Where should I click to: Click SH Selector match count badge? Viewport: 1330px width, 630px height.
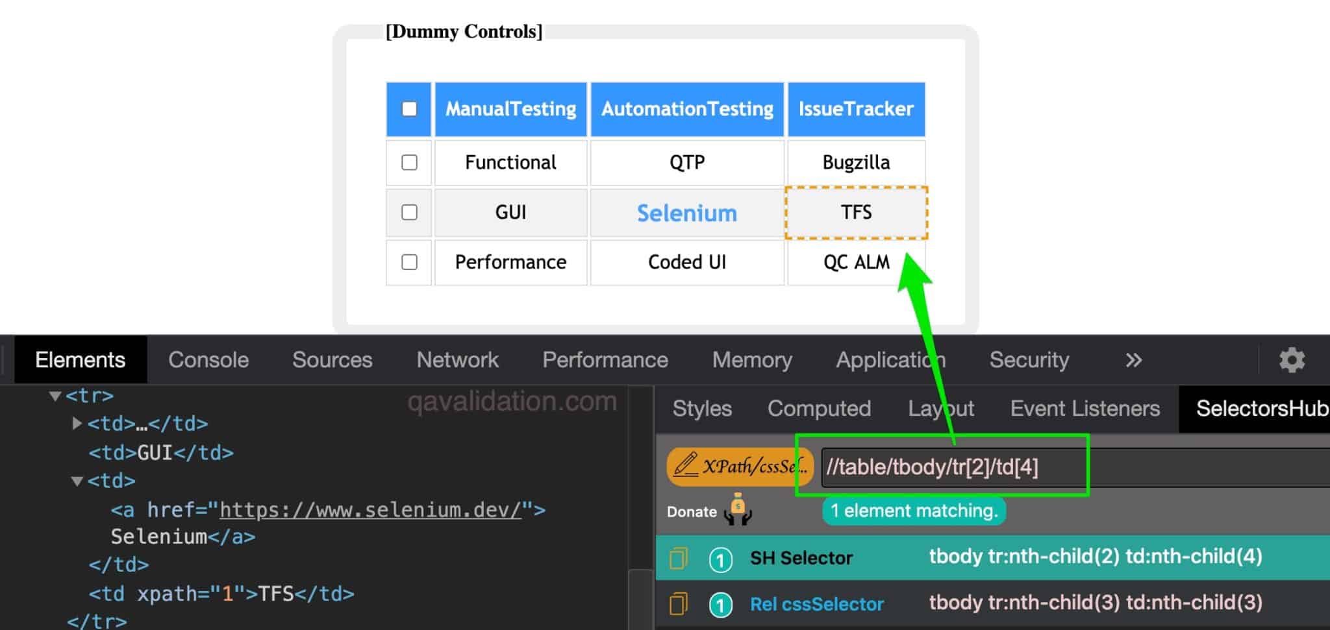[720, 559]
